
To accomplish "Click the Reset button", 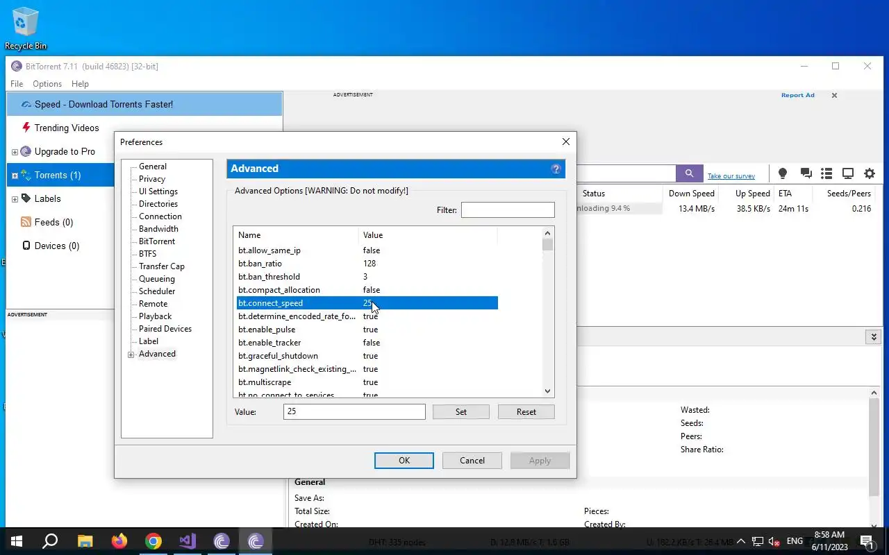I will 526,412.
